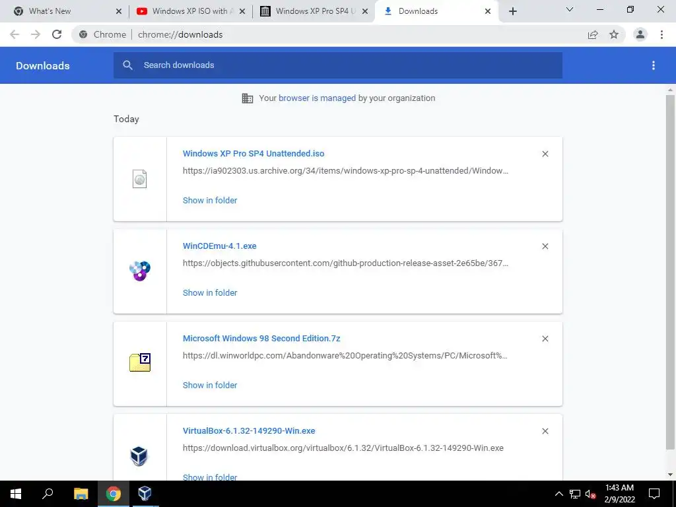Click the downloads page vertical scrollbar

670,271
